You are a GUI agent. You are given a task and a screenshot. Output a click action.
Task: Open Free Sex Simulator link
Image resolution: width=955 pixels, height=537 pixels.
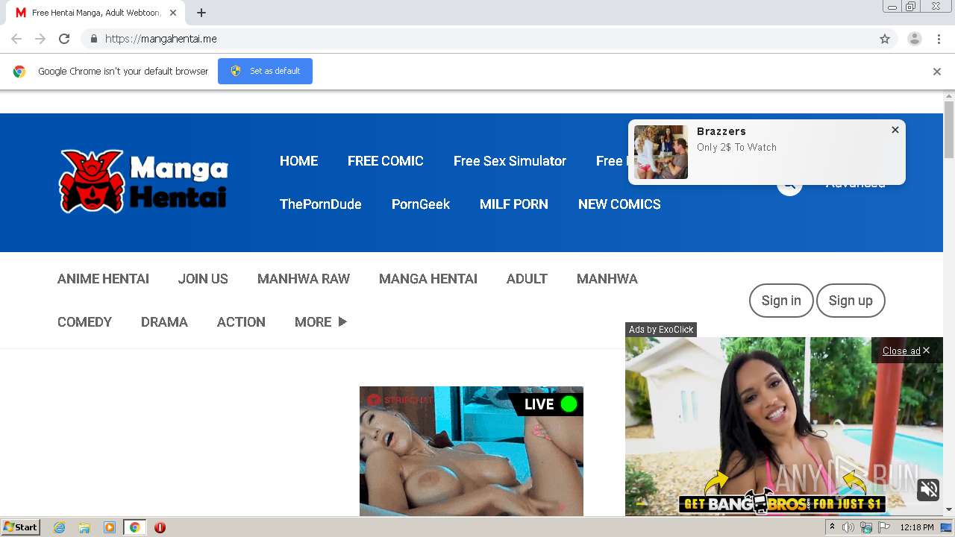(510, 161)
